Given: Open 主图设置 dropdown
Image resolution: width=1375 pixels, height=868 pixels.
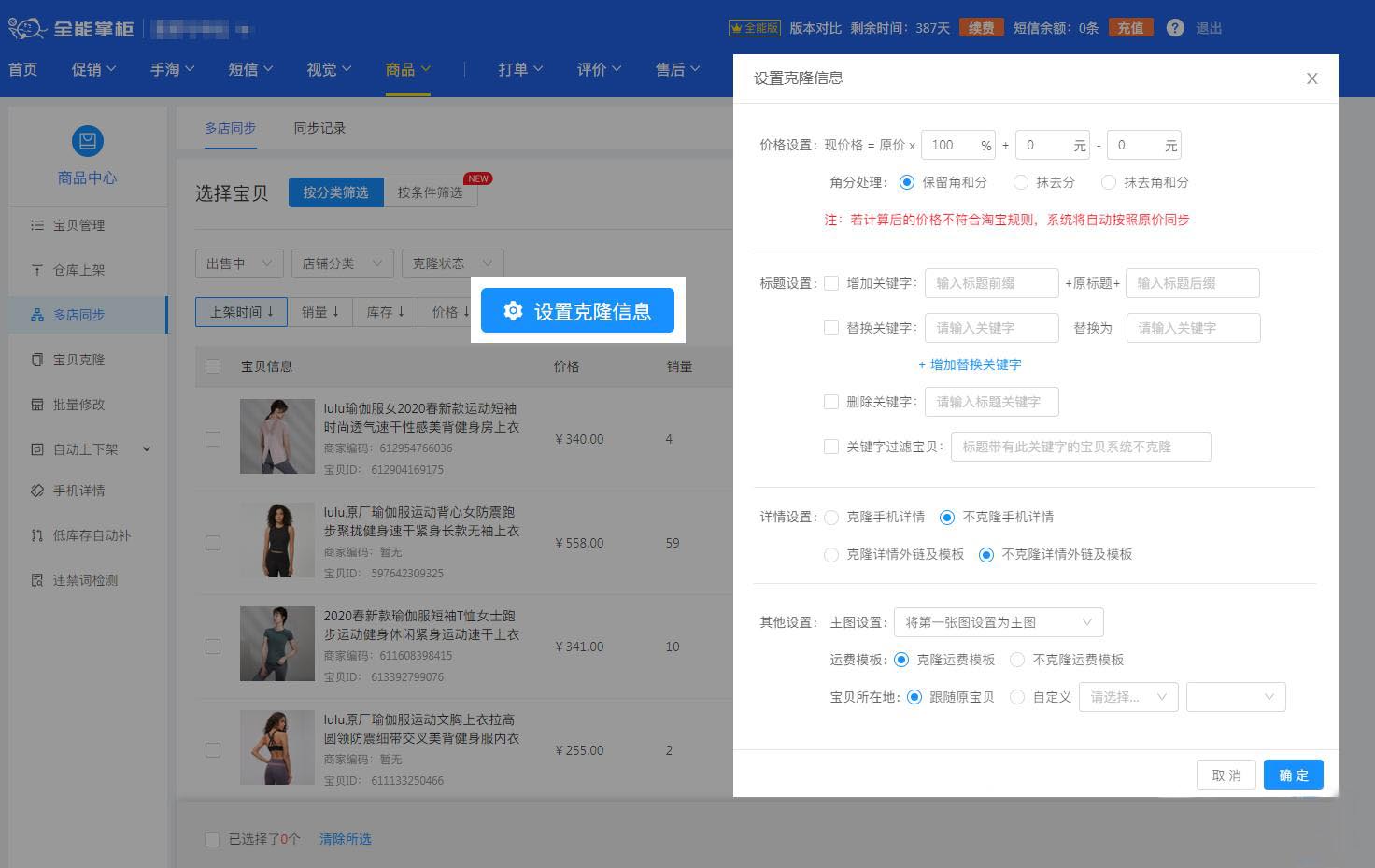Looking at the screenshot, I should pos(999,622).
